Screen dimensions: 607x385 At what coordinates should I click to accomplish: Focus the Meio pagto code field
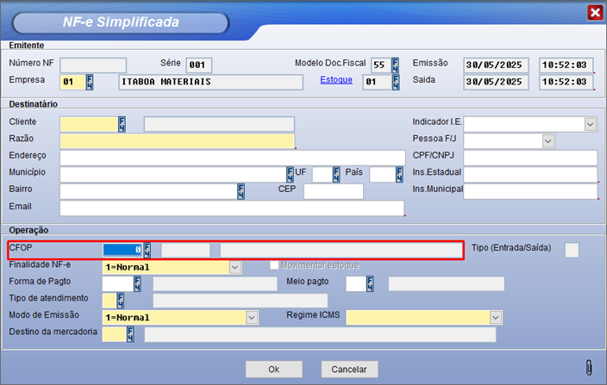click(356, 283)
